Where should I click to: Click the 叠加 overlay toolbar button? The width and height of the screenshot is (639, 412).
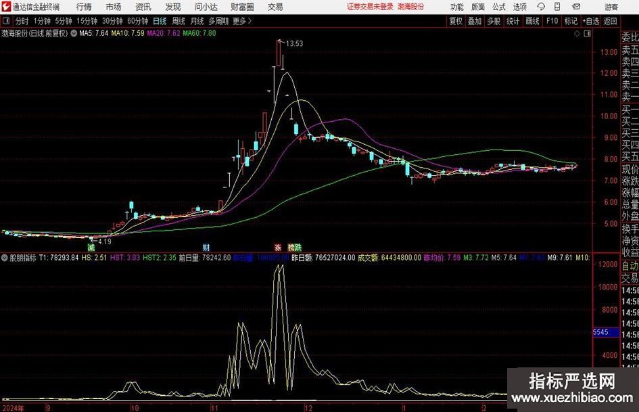(x=475, y=21)
